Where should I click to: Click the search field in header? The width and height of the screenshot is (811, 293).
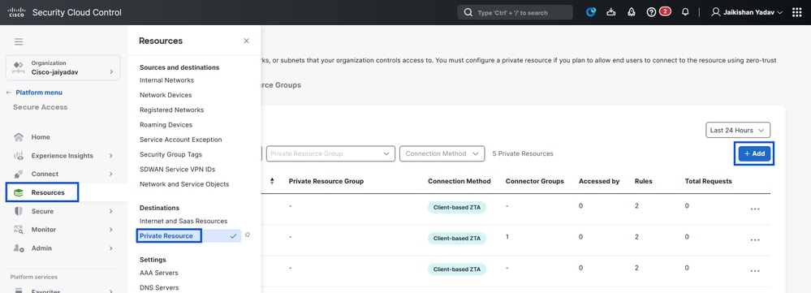516,12
